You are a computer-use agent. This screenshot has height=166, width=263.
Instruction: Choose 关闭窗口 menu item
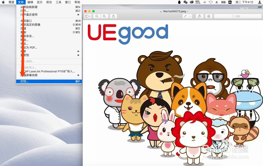(49, 21)
